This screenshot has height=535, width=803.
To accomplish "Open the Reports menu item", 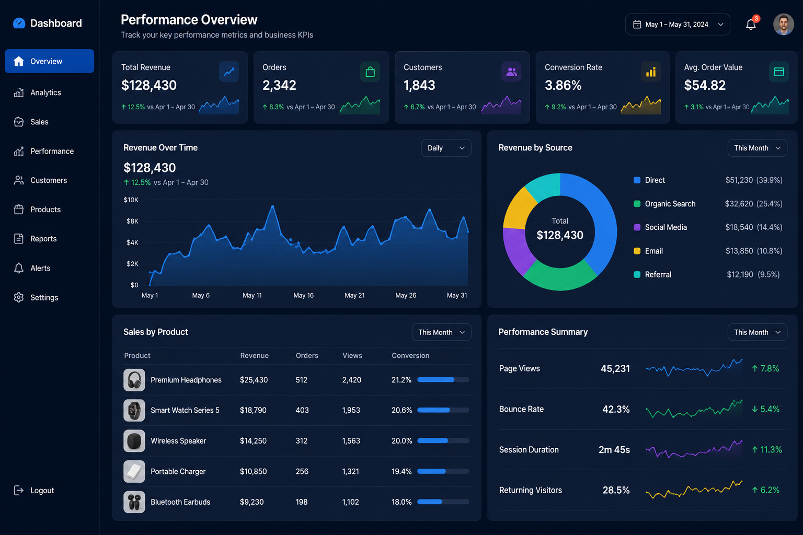I will tap(50, 239).
